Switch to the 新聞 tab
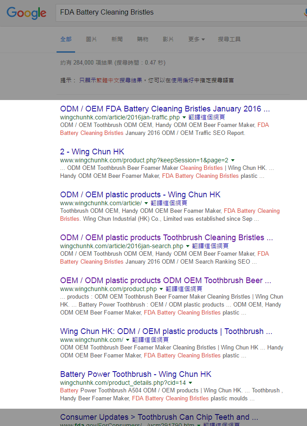This screenshot has height=426, width=307. tap(117, 39)
